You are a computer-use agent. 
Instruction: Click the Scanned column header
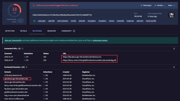click(8, 54)
